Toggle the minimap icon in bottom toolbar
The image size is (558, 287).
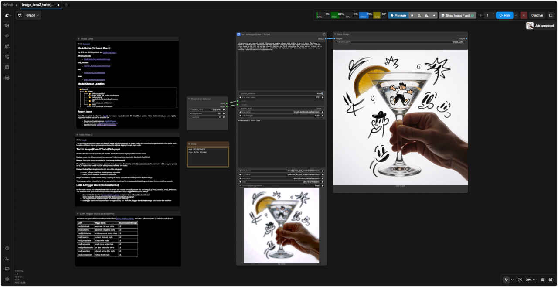tap(543, 280)
